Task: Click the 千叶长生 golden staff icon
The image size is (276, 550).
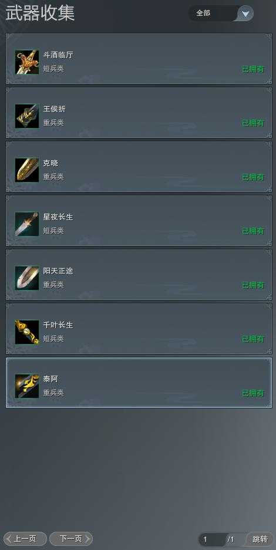Action: pyautogui.click(x=27, y=332)
